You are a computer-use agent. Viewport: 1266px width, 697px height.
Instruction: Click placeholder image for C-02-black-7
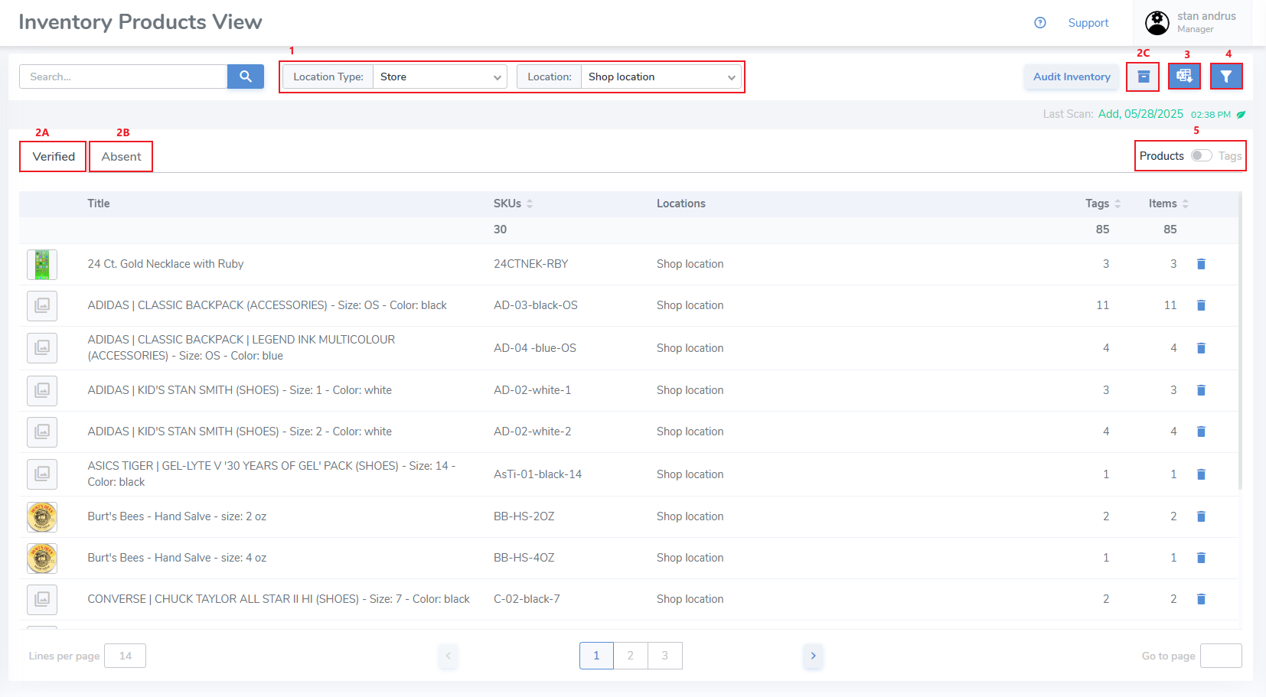tap(42, 599)
